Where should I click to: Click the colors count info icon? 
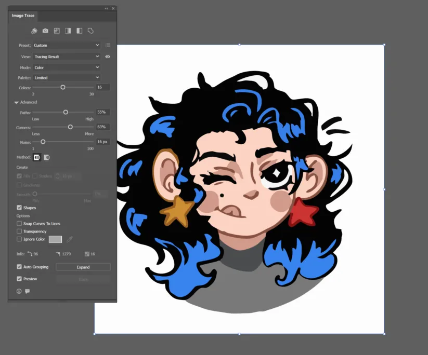point(87,254)
